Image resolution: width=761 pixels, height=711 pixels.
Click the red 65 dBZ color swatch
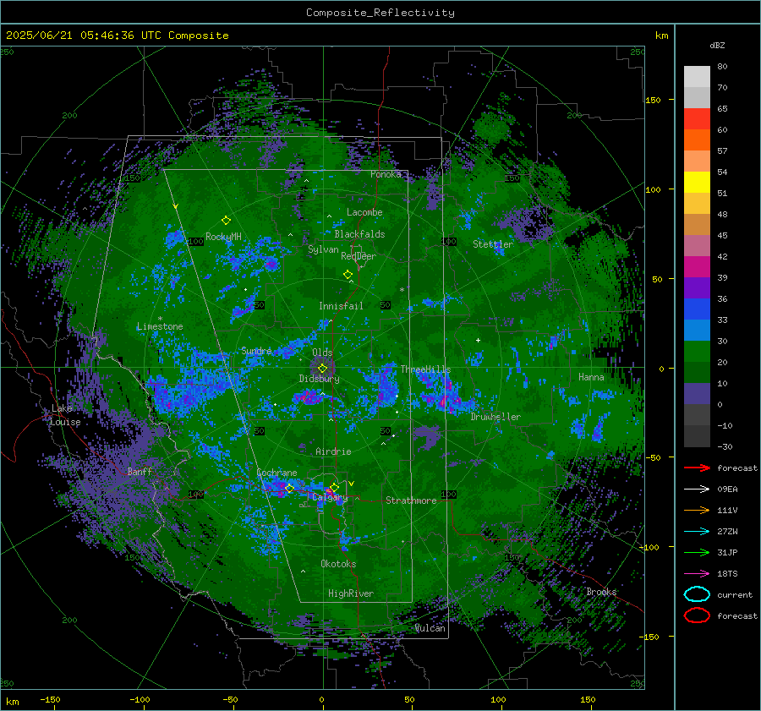point(697,118)
